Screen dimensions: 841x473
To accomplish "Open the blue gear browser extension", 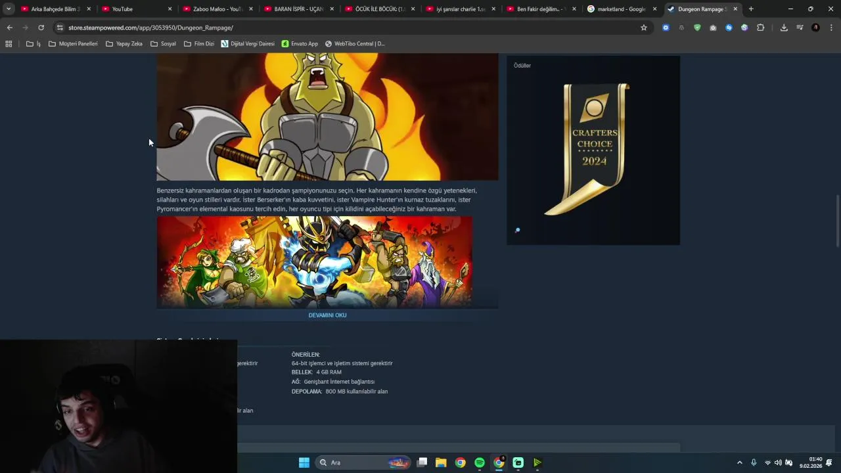I will [x=666, y=28].
